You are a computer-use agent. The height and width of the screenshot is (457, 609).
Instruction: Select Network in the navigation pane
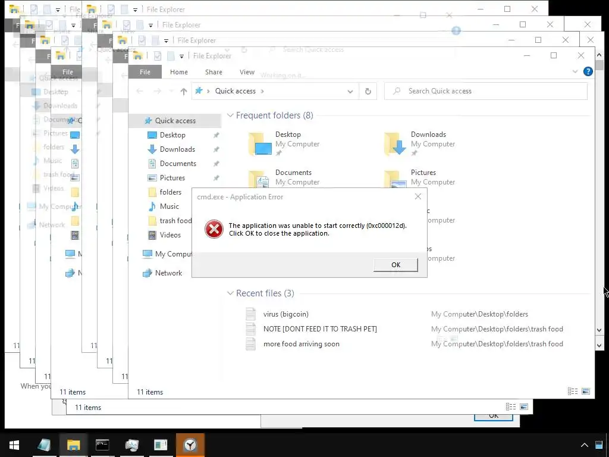click(168, 273)
